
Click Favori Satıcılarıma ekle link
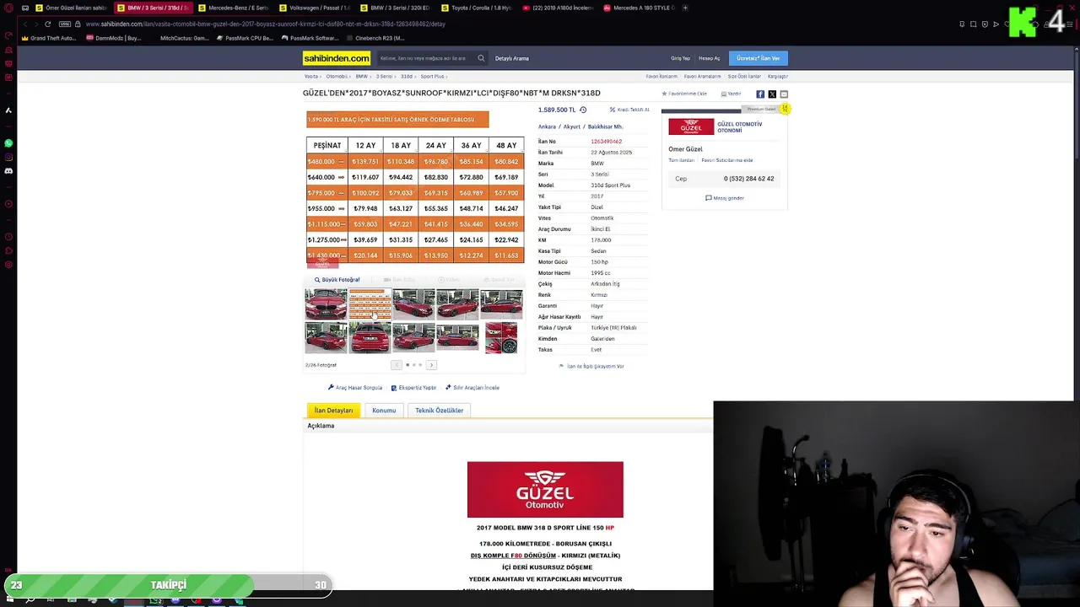726,160
